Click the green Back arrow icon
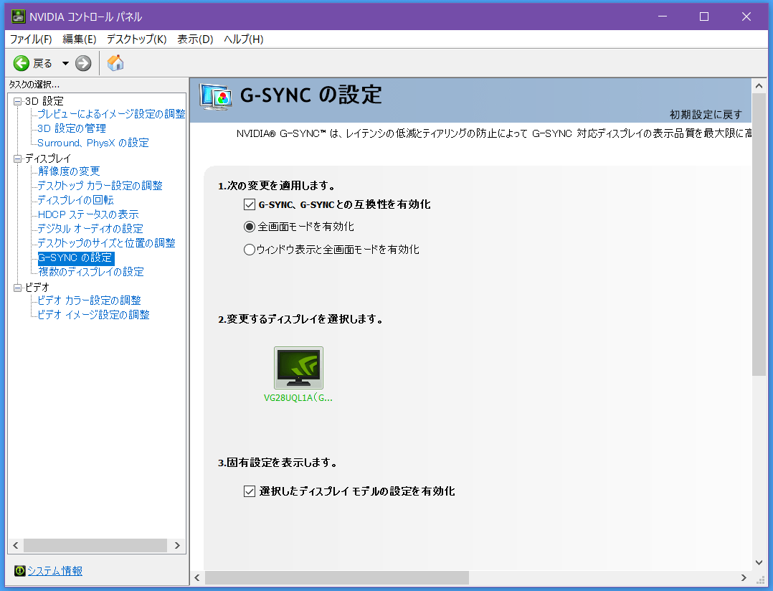Image resolution: width=773 pixels, height=591 pixels. pyautogui.click(x=22, y=63)
